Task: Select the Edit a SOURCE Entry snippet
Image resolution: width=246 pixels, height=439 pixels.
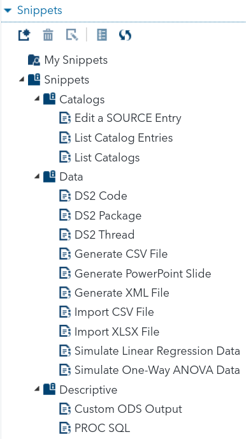Action: point(128,118)
